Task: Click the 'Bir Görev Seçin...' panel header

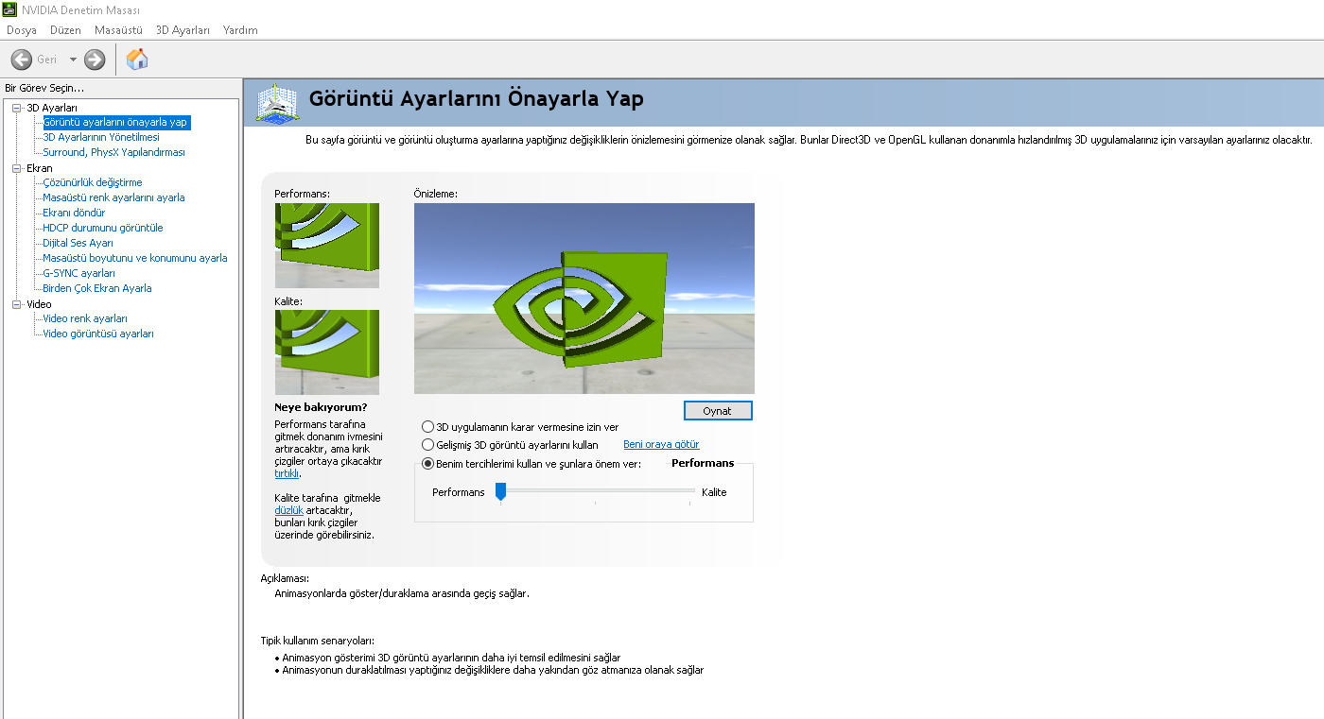Action: [44, 88]
